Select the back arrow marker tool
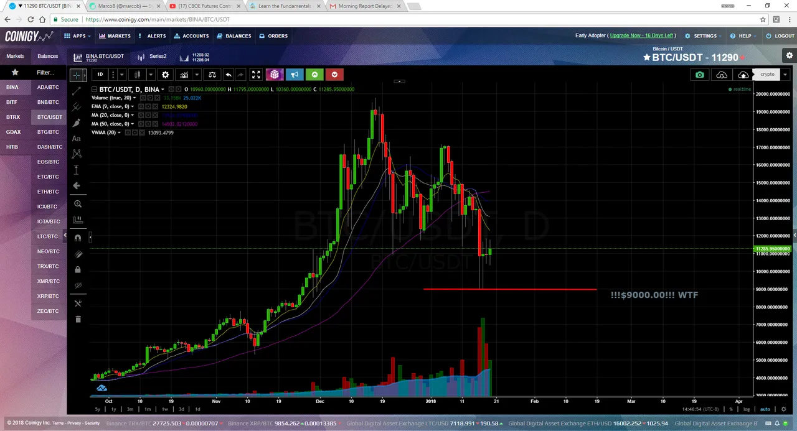The image size is (797, 431). tap(77, 185)
